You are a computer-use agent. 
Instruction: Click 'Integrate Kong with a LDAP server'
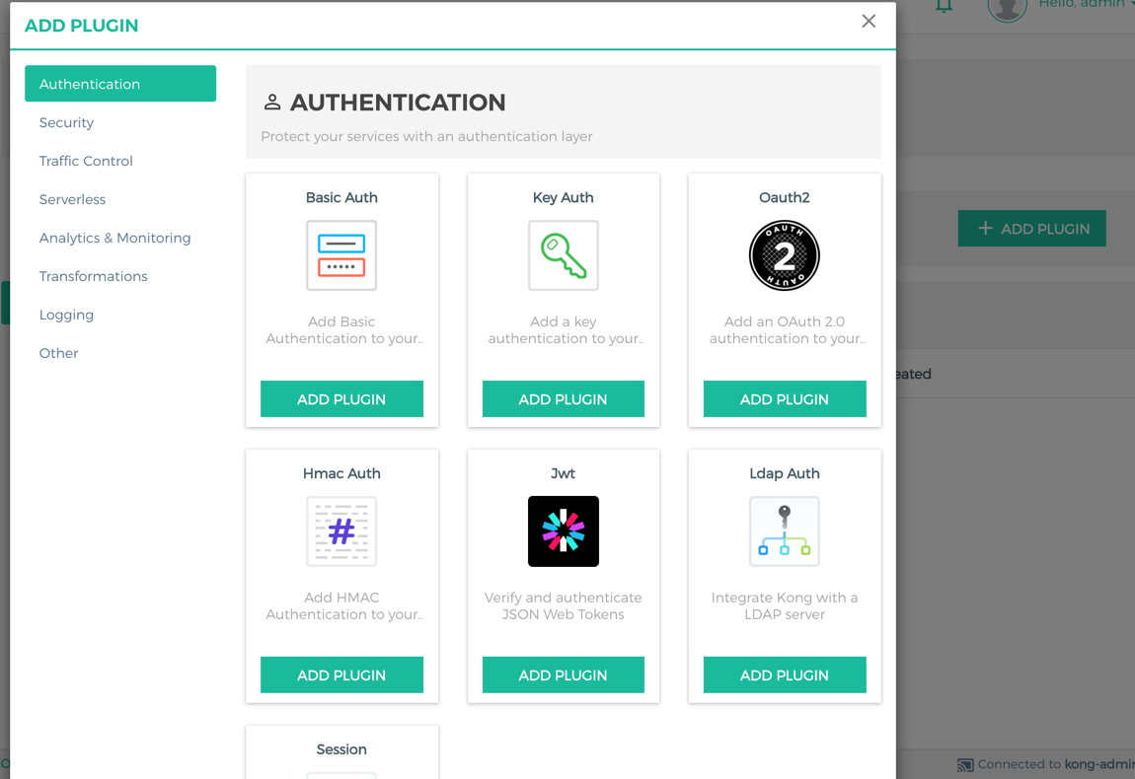click(x=785, y=606)
